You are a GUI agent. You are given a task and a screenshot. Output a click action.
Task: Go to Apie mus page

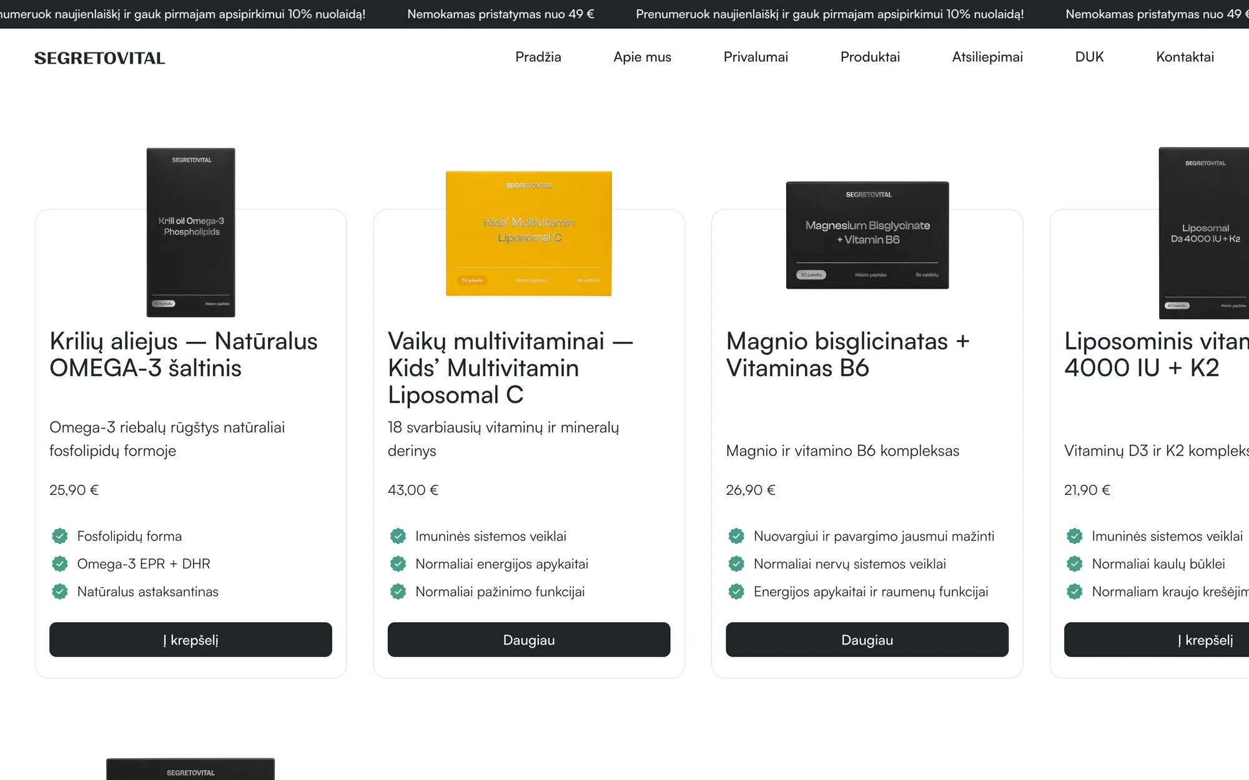[642, 57]
